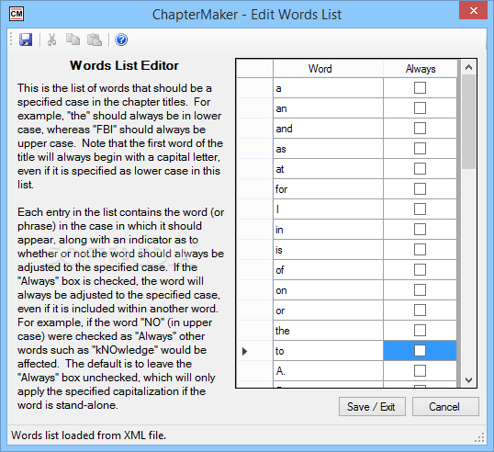
Task: Check the Always box for word "an"
Action: tap(420, 108)
